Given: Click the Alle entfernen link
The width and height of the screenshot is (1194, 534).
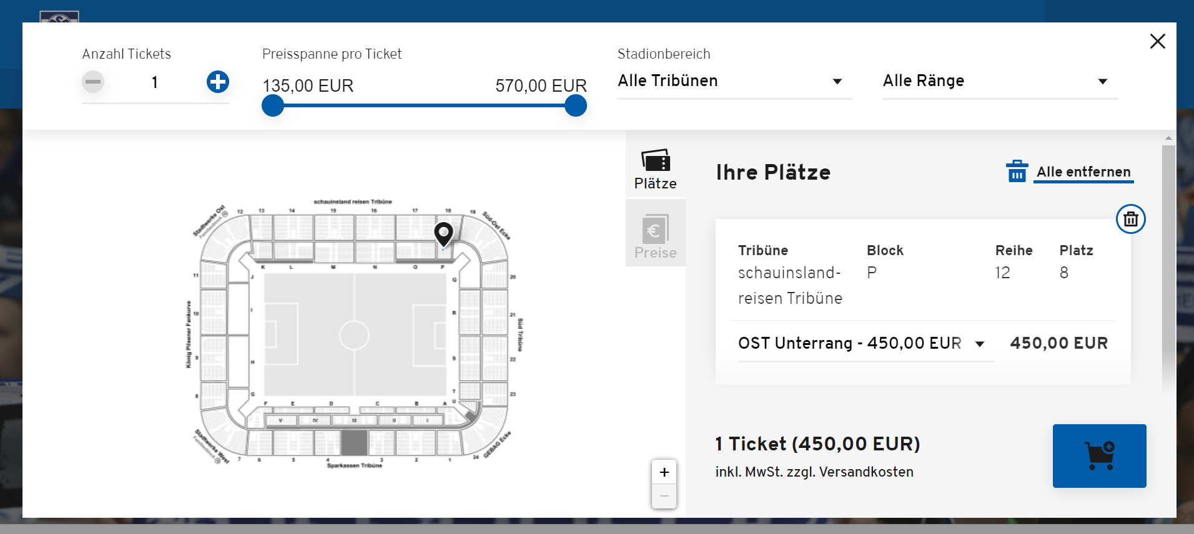Looking at the screenshot, I should pyautogui.click(x=1083, y=172).
